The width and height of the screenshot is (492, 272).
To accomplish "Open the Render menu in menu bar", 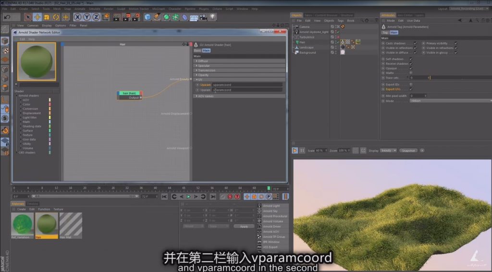I will tap(109, 9).
